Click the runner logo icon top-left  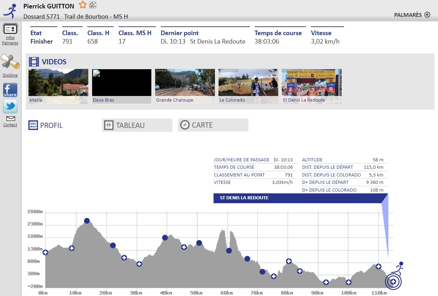click(11, 11)
